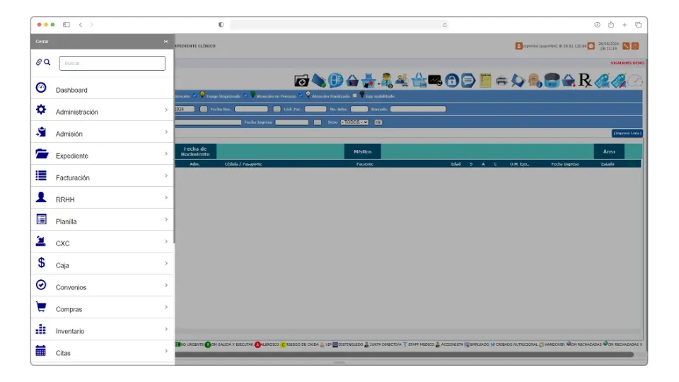The height and width of the screenshot is (382, 679).
Task: Toggle the Triage Registrado checkbox
Action: [195, 95]
